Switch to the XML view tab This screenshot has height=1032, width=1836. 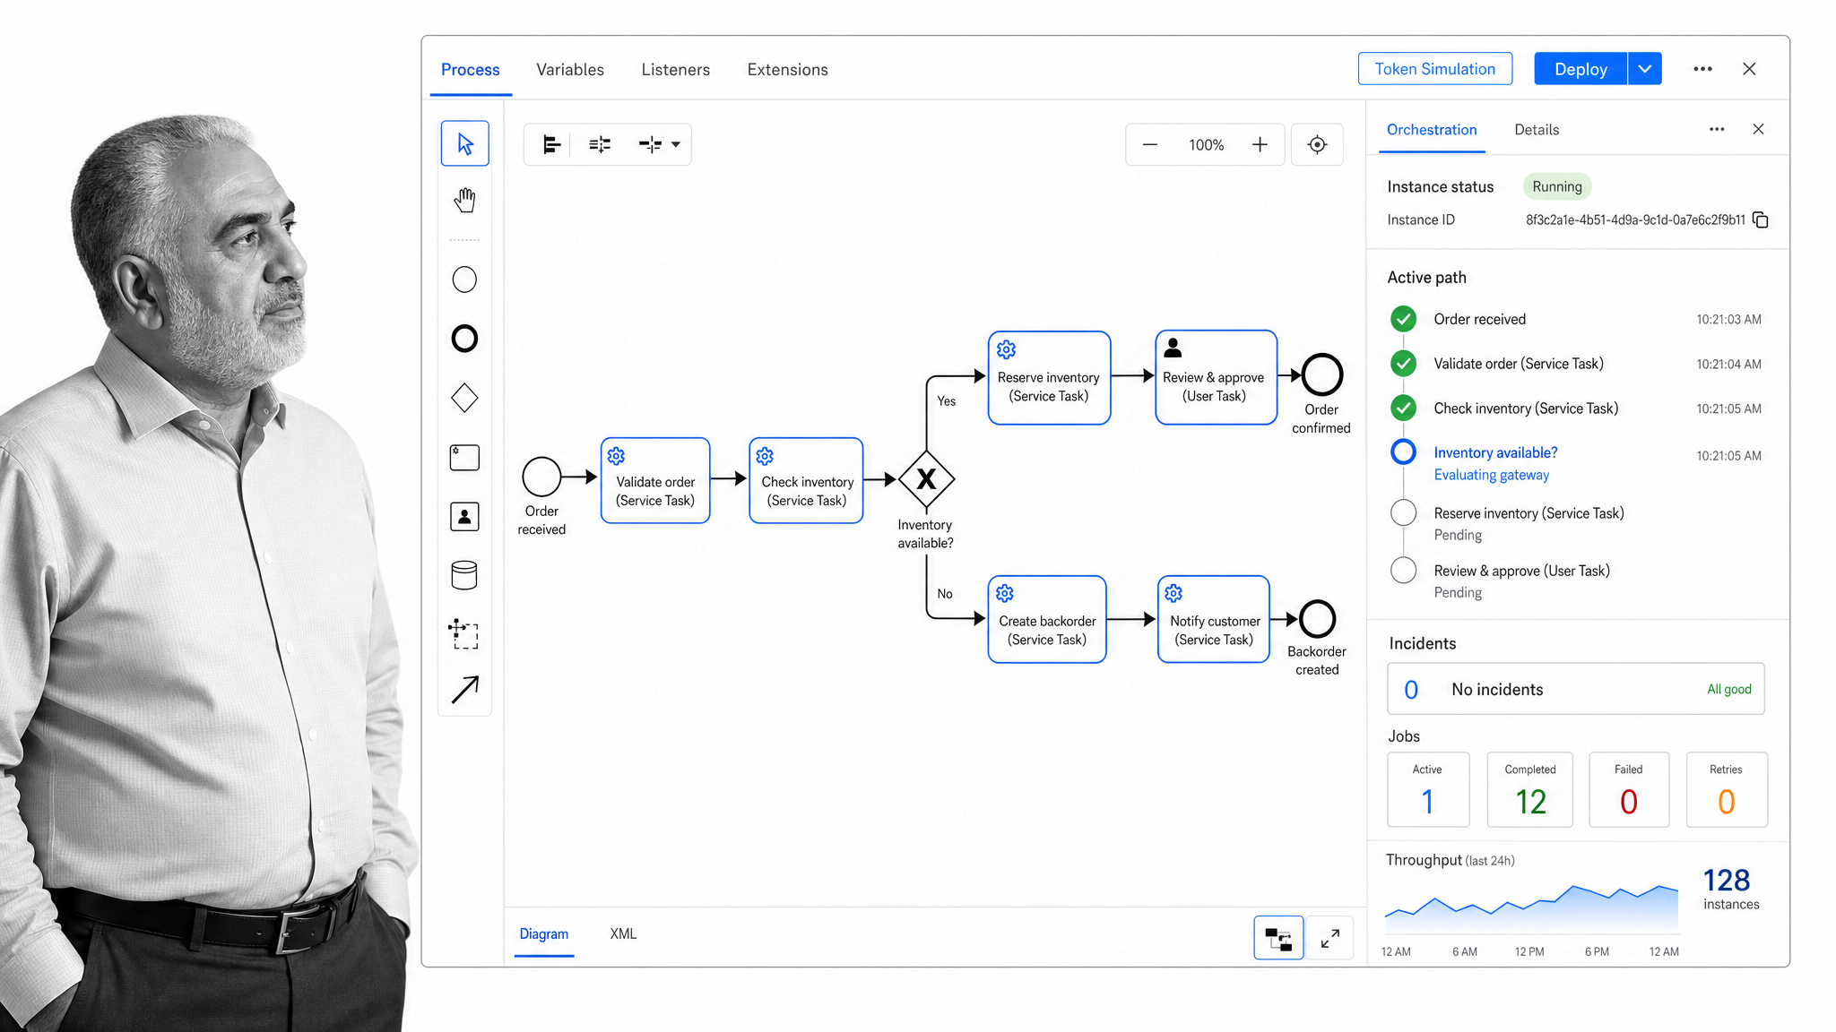coord(624,933)
